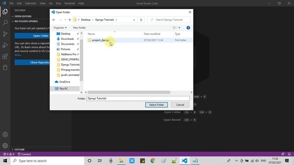Open the View menu
Image resolution: width=294 pixels, height=165 pixels.
point(43,3)
